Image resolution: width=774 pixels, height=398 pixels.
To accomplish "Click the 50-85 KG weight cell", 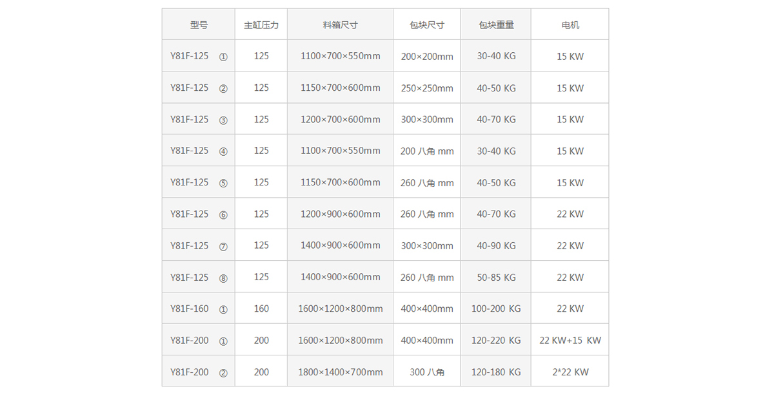I will pyautogui.click(x=496, y=278).
